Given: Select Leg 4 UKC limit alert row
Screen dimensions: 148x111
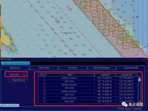Looking at the screenshot, I should (88, 101).
